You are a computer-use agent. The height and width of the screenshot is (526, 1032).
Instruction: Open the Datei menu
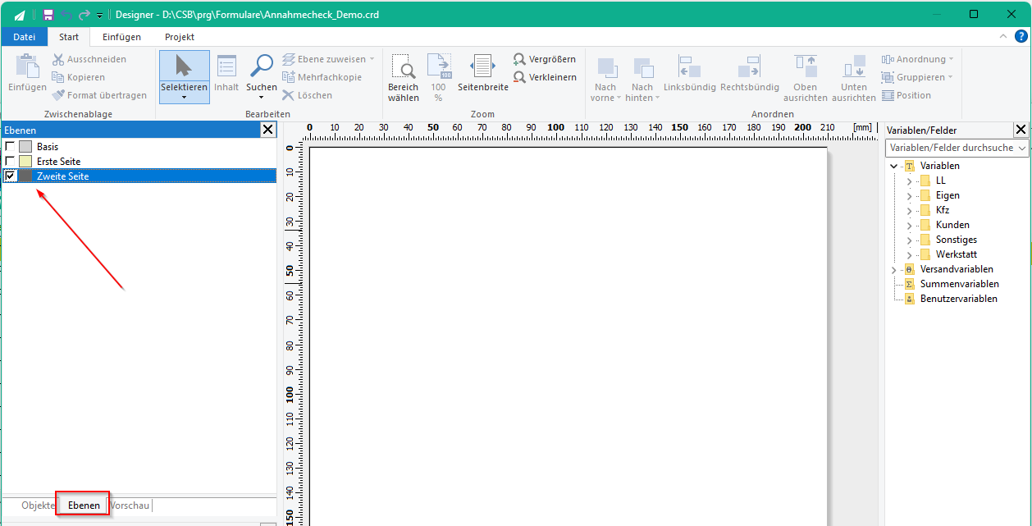click(x=25, y=37)
